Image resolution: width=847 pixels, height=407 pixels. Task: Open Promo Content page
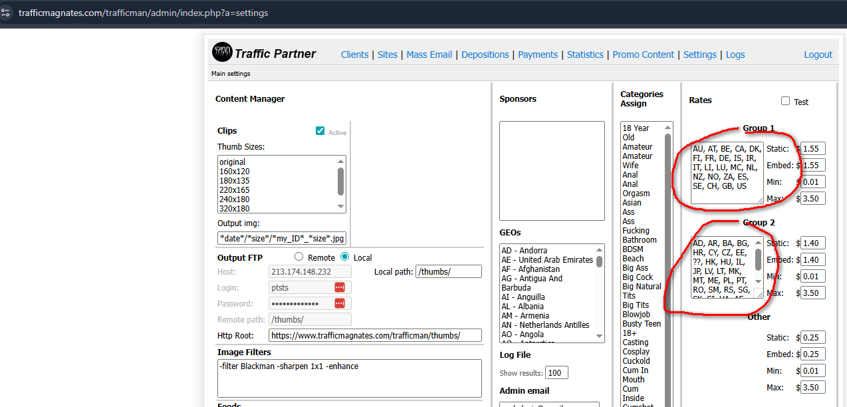(644, 55)
